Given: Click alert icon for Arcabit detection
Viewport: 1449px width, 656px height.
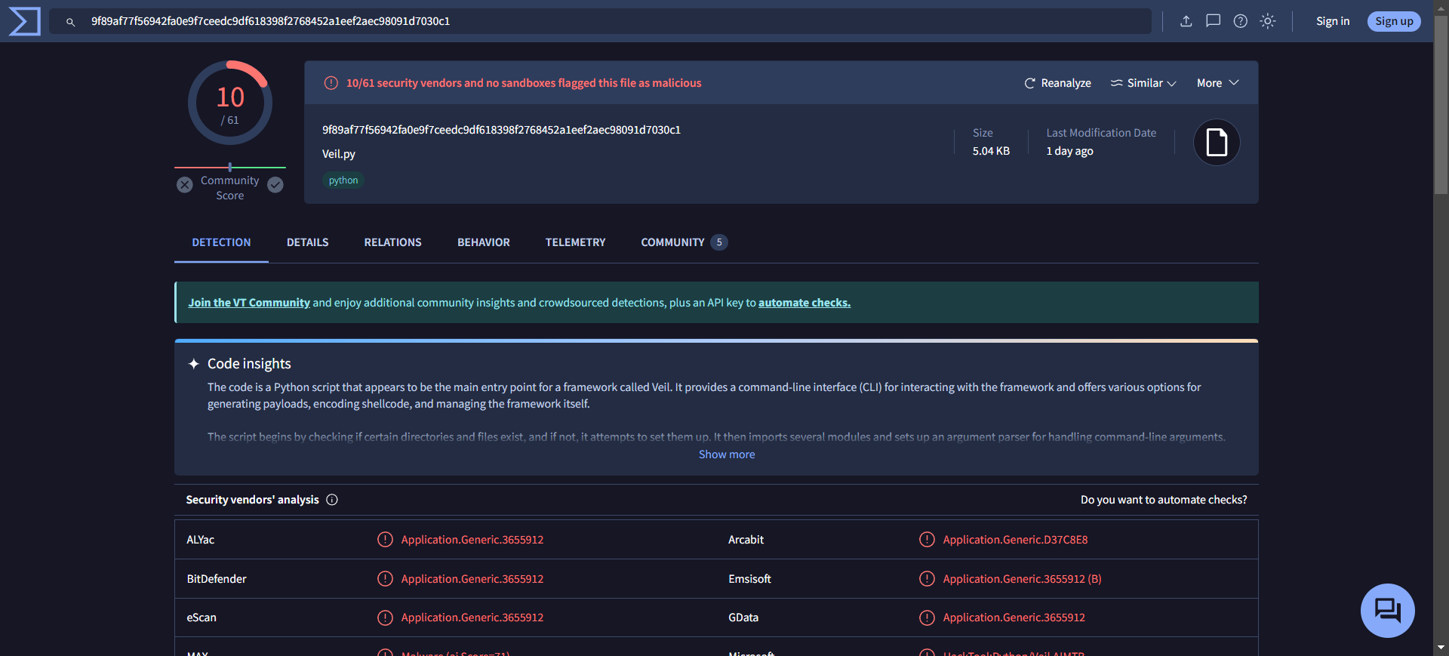Looking at the screenshot, I should point(927,540).
